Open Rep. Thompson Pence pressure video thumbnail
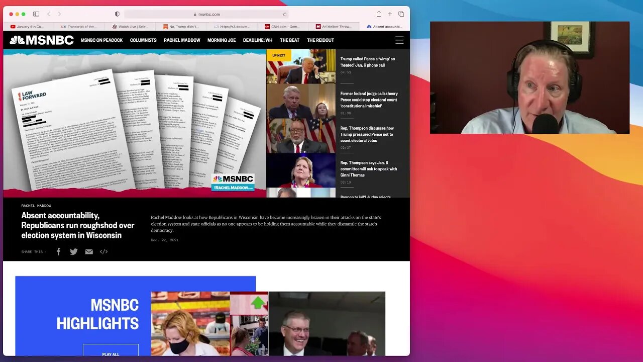 coord(301,136)
